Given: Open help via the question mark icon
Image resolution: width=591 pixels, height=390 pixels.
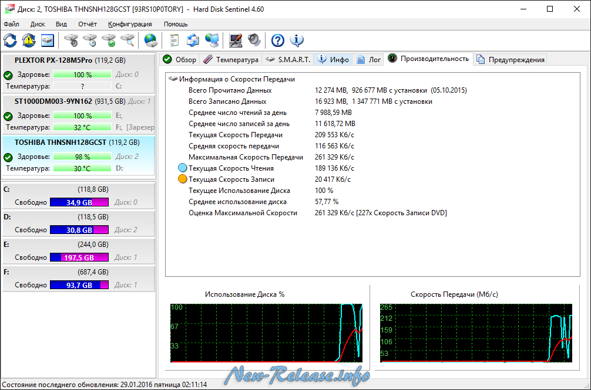Looking at the screenshot, I should tap(278, 40).
